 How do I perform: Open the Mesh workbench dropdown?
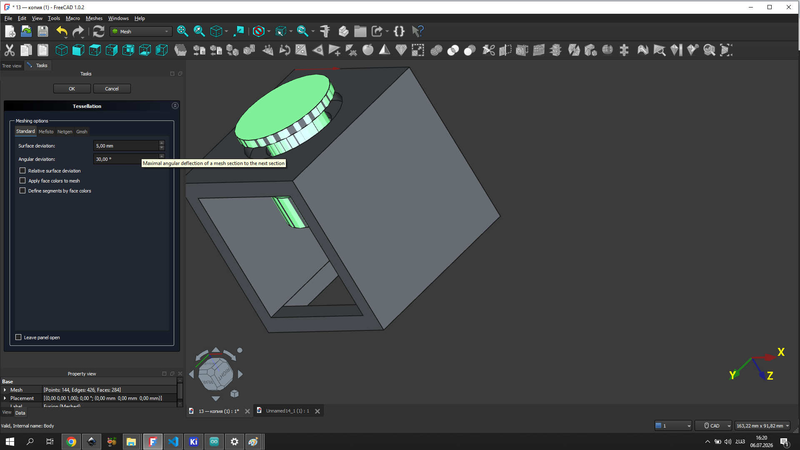141,32
